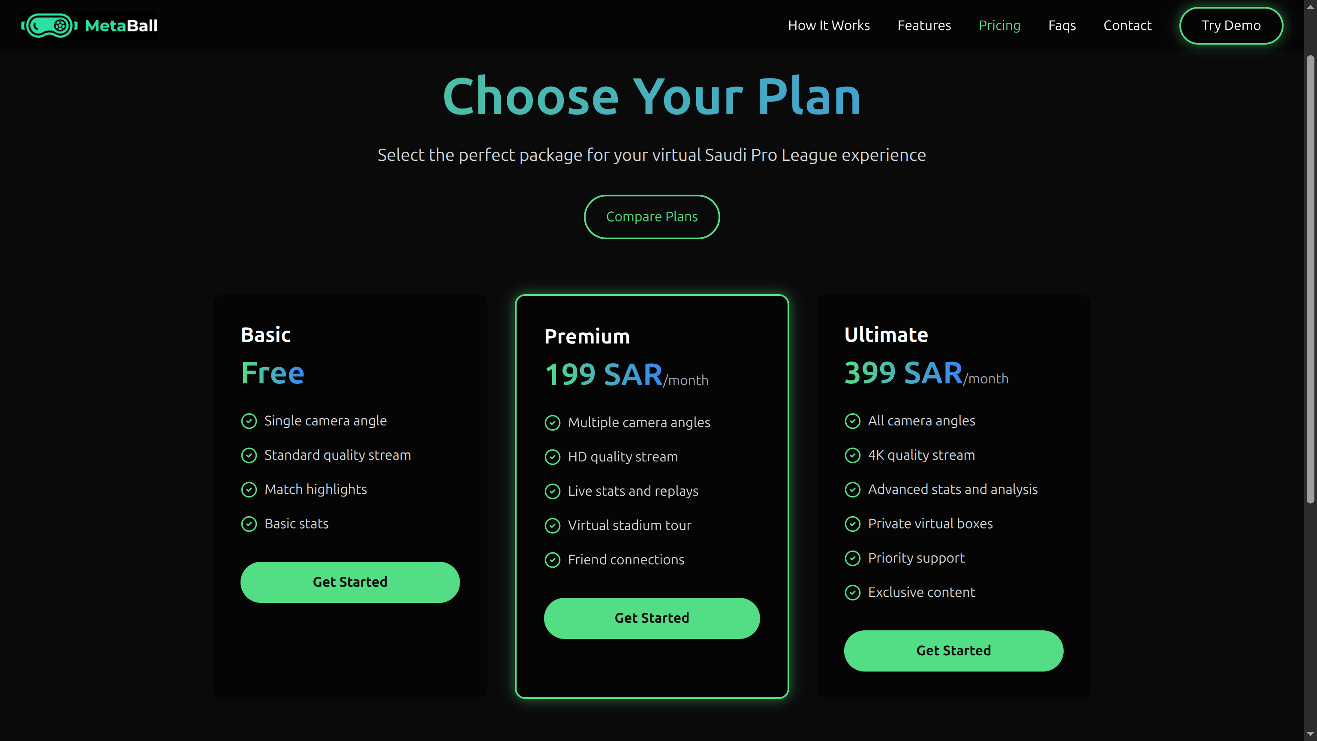Open the Faqs nav link

click(1062, 26)
